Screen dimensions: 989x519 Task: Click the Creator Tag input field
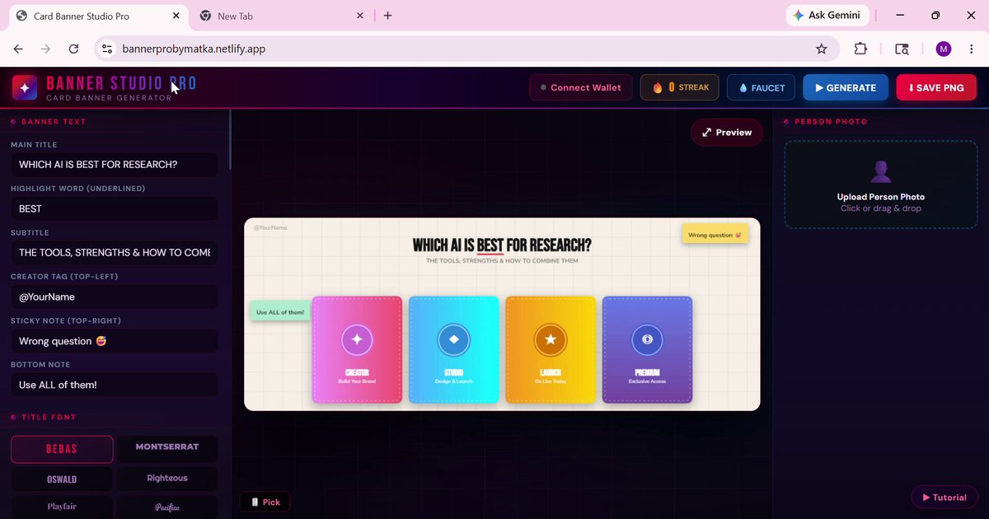point(115,297)
